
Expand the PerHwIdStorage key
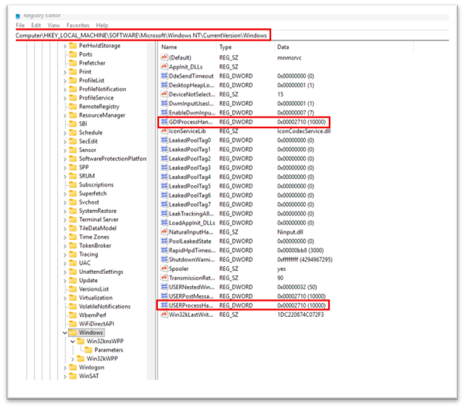click(x=65, y=46)
